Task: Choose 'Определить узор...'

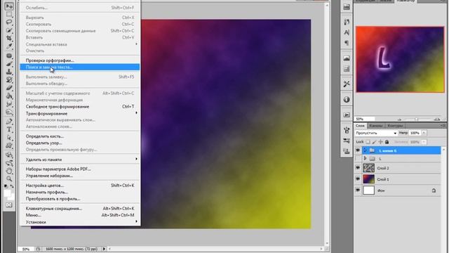Action: [x=80, y=143]
